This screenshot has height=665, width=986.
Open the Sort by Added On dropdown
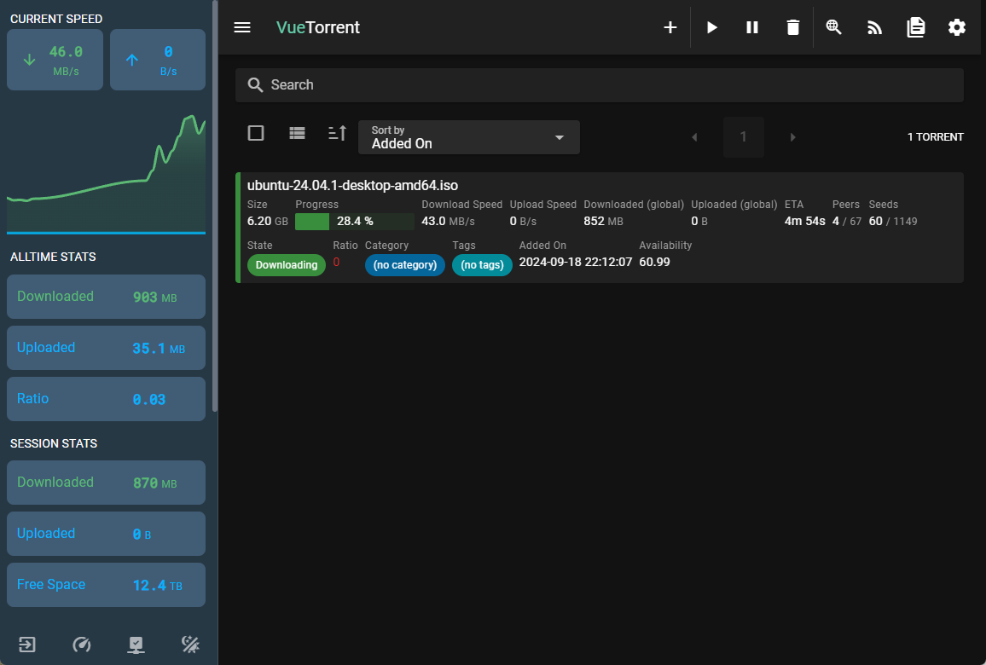[469, 137]
